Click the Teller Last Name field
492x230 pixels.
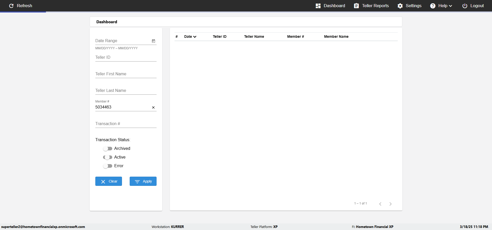(126, 91)
